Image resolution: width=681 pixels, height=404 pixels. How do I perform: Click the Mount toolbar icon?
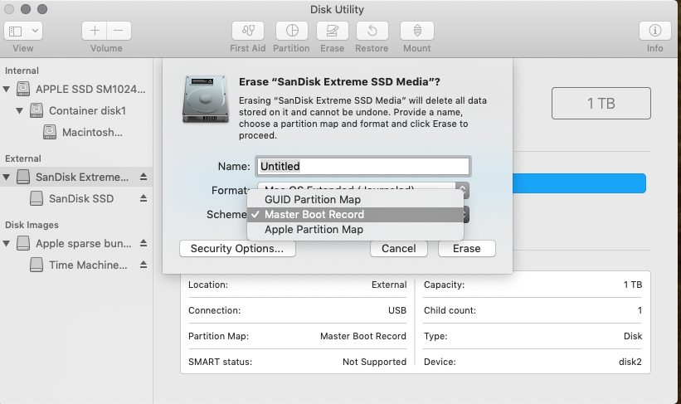(x=417, y=31)
